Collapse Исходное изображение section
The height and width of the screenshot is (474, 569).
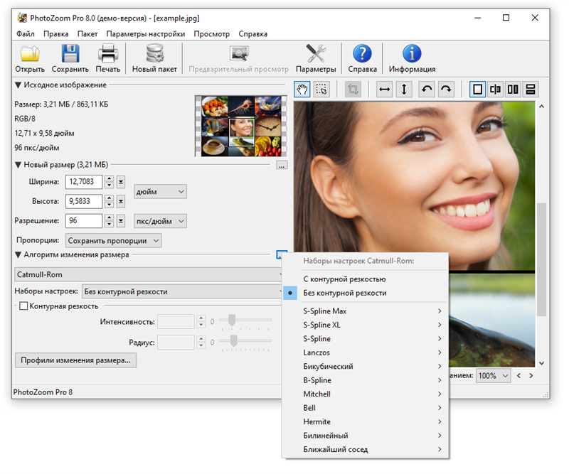pos(18,85)
